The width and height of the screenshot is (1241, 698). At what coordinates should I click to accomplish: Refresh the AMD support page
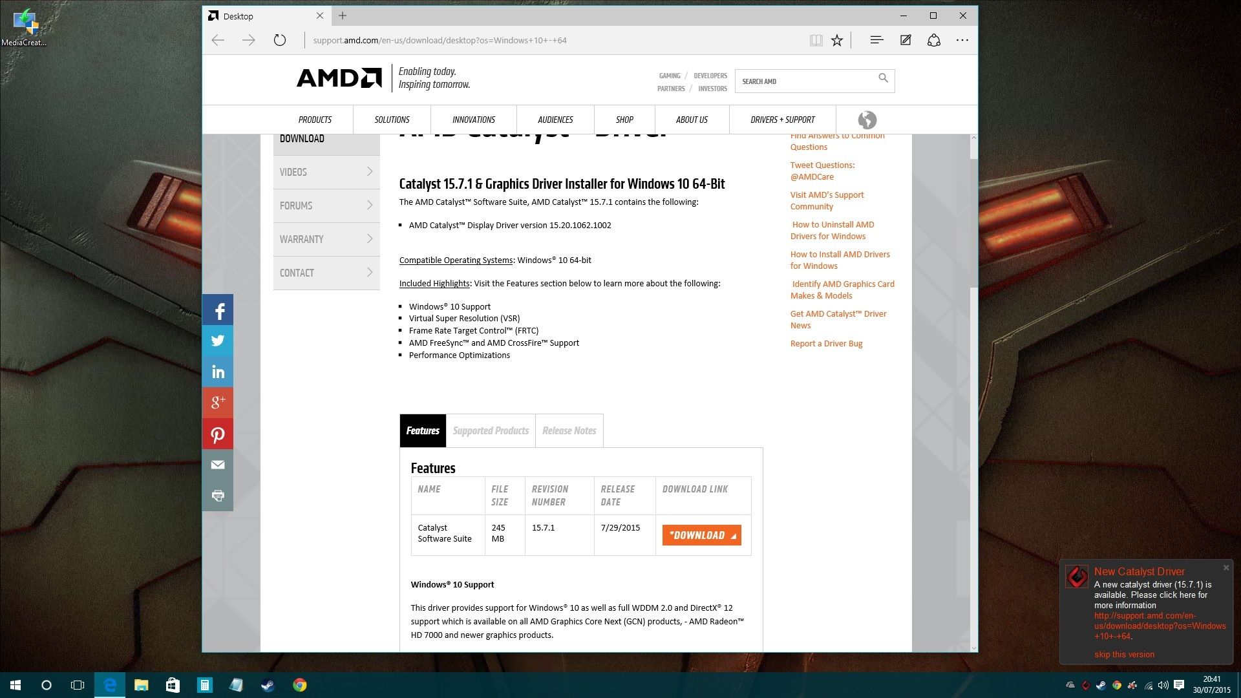(x=279, y=40)
